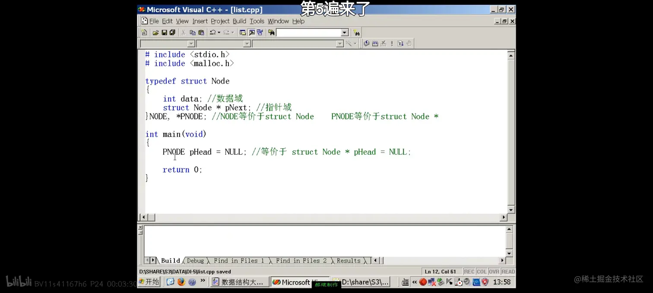Screen dimensions: 653x293
Task: Switch to the Debug output tab
Action: point(195,261)
